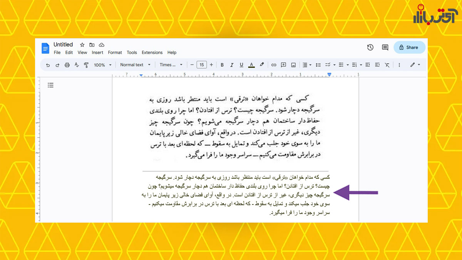
Task: Open the comments history icon
Action: pos(385,47)
